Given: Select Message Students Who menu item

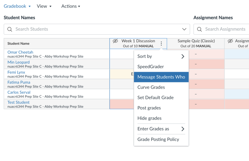Looking at the screenshot, I should [x=161, y=77].
